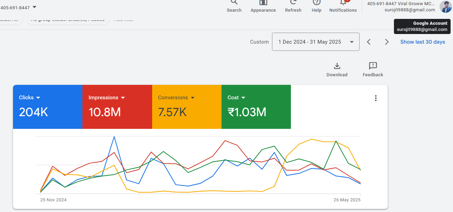This screenshot has width=453, height=212.
Task: Open the Notifications bell
Action: [343, 3]
